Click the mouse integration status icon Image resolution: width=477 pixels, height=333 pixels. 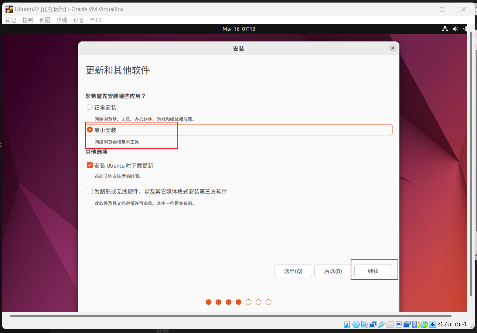424,324
